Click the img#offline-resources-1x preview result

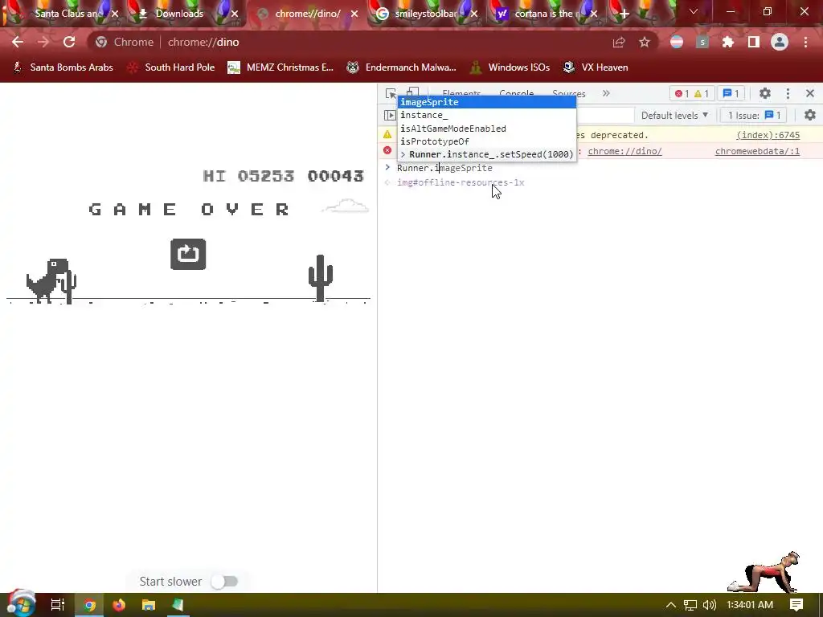click(x=461, y=182)
